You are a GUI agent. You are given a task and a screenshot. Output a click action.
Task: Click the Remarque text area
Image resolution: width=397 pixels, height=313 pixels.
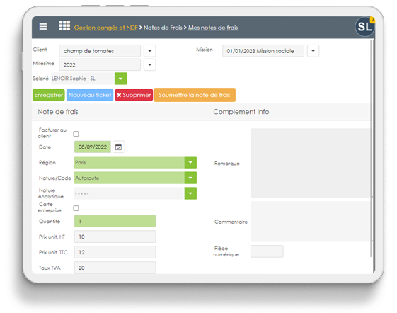(311, 163)
